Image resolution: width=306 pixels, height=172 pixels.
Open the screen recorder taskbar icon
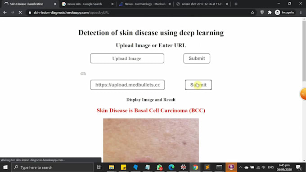[231, 168]
